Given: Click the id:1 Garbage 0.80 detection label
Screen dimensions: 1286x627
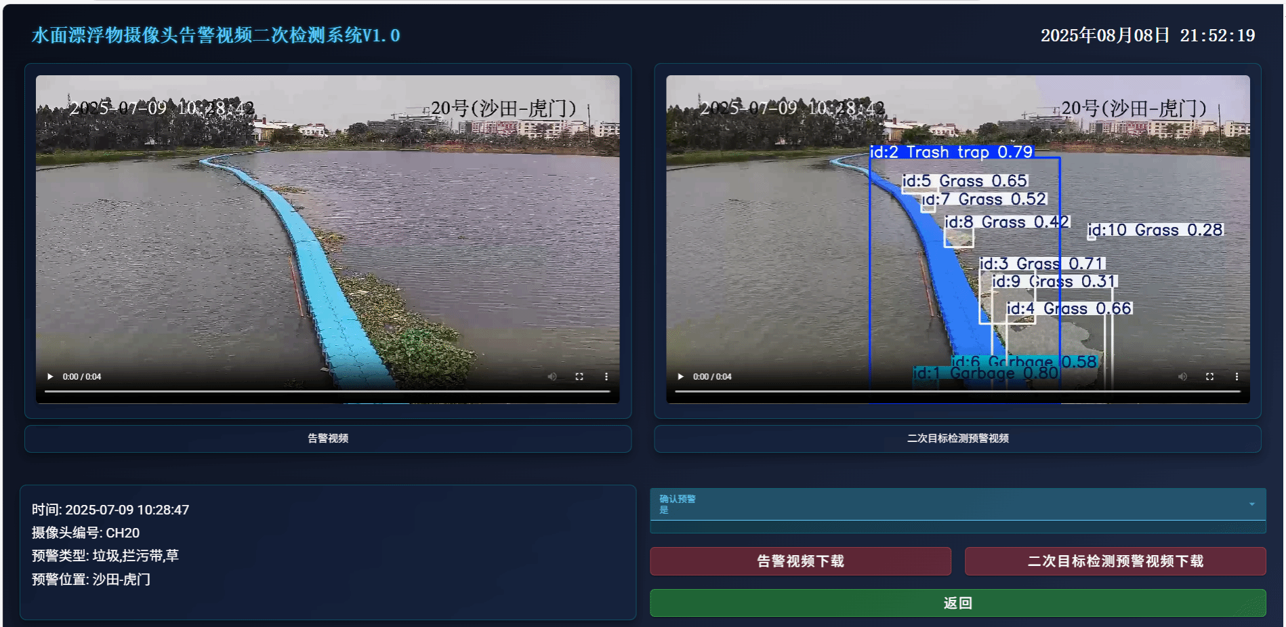Looking at the screenshot, I should 987,373.
